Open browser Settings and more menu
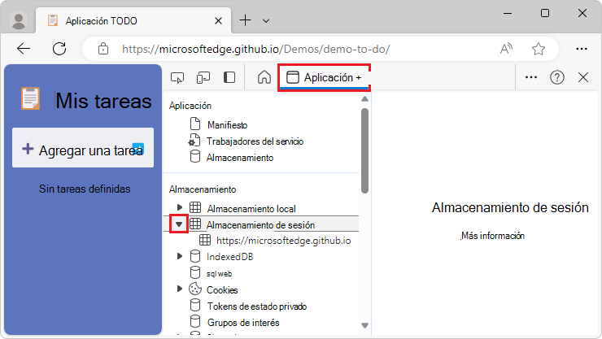The width and height of the screenshot is (602, 339). point(582,49)
